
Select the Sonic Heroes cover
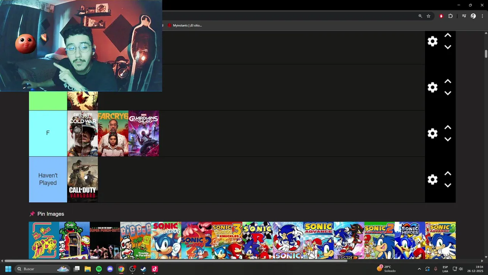[x=410, y=240]
